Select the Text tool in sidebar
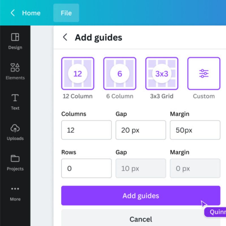The image size is (226, 226). 15,102
